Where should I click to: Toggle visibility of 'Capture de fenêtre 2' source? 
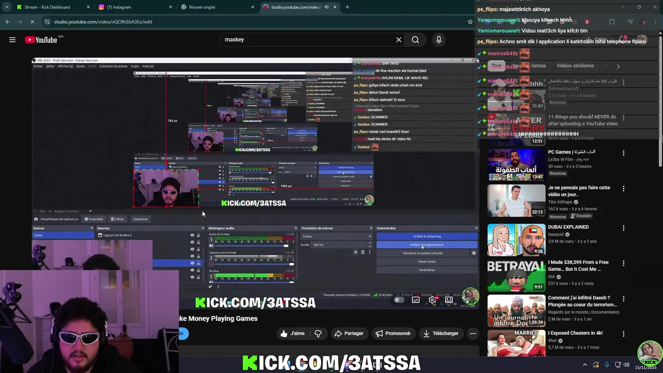[x=192, y=235]
